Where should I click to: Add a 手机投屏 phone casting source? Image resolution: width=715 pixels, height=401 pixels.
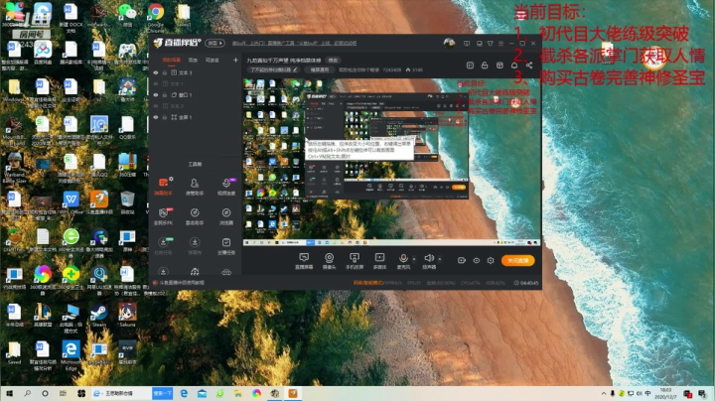click(355, 261)
